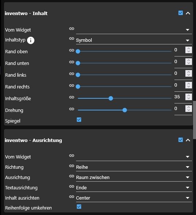Image resolution: width=196 pixels, height=215 pixels.
Task: Click the link icon next to Rand oben
Action: (71, 50)
